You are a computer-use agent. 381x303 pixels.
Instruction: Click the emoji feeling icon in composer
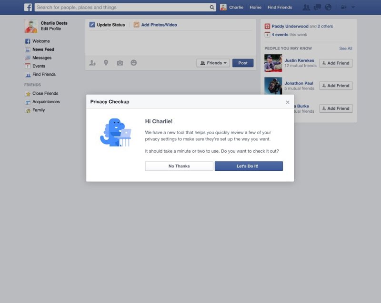click(x=134, y=63)
